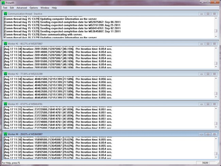Screen dimensions: 221x166
Task: Open the Window menu
Action: click(45, 8)
